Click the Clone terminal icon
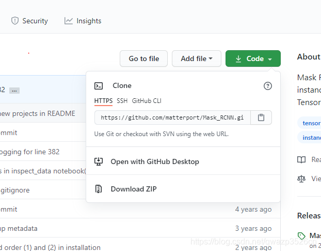This screenshot has height=251, width=321. 99,86
